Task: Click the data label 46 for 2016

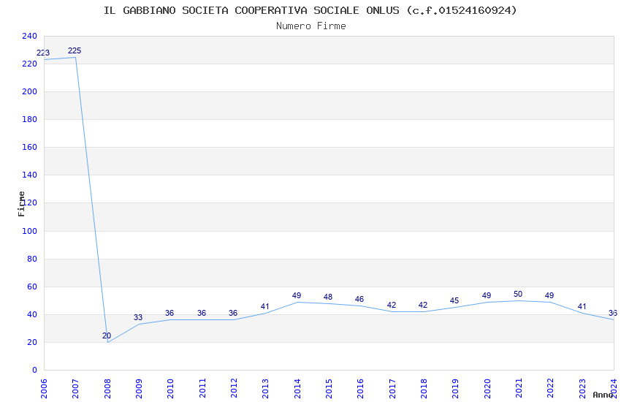Action: 359,300
